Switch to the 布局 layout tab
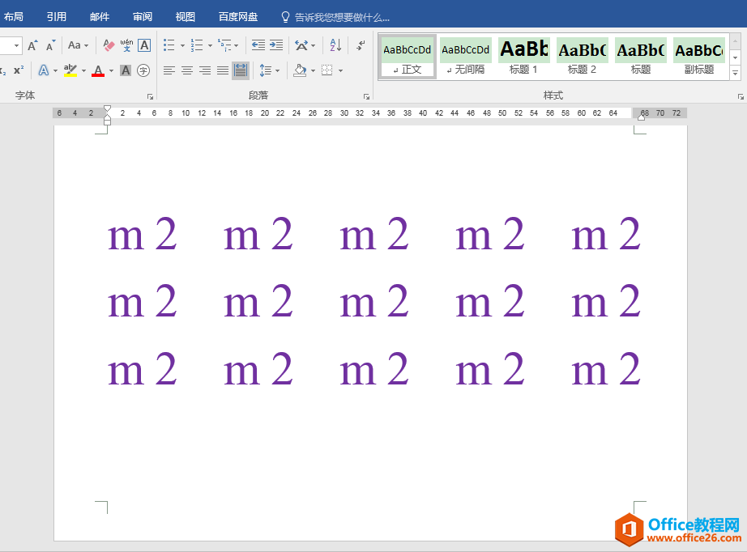Image resolution: width=747 pixels, height=552 pixels. coord(13,17)
